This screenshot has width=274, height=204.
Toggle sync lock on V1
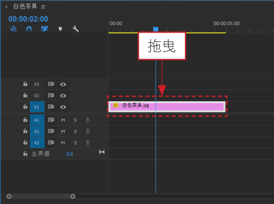pos(51,107)
